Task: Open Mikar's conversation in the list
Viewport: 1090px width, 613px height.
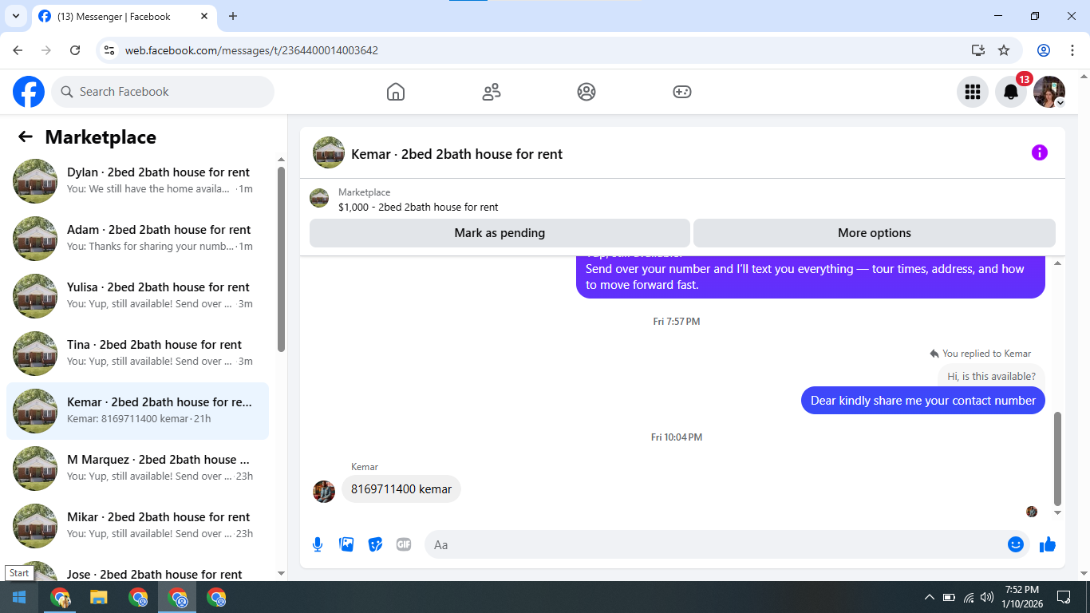Action: tap(137, 526)
